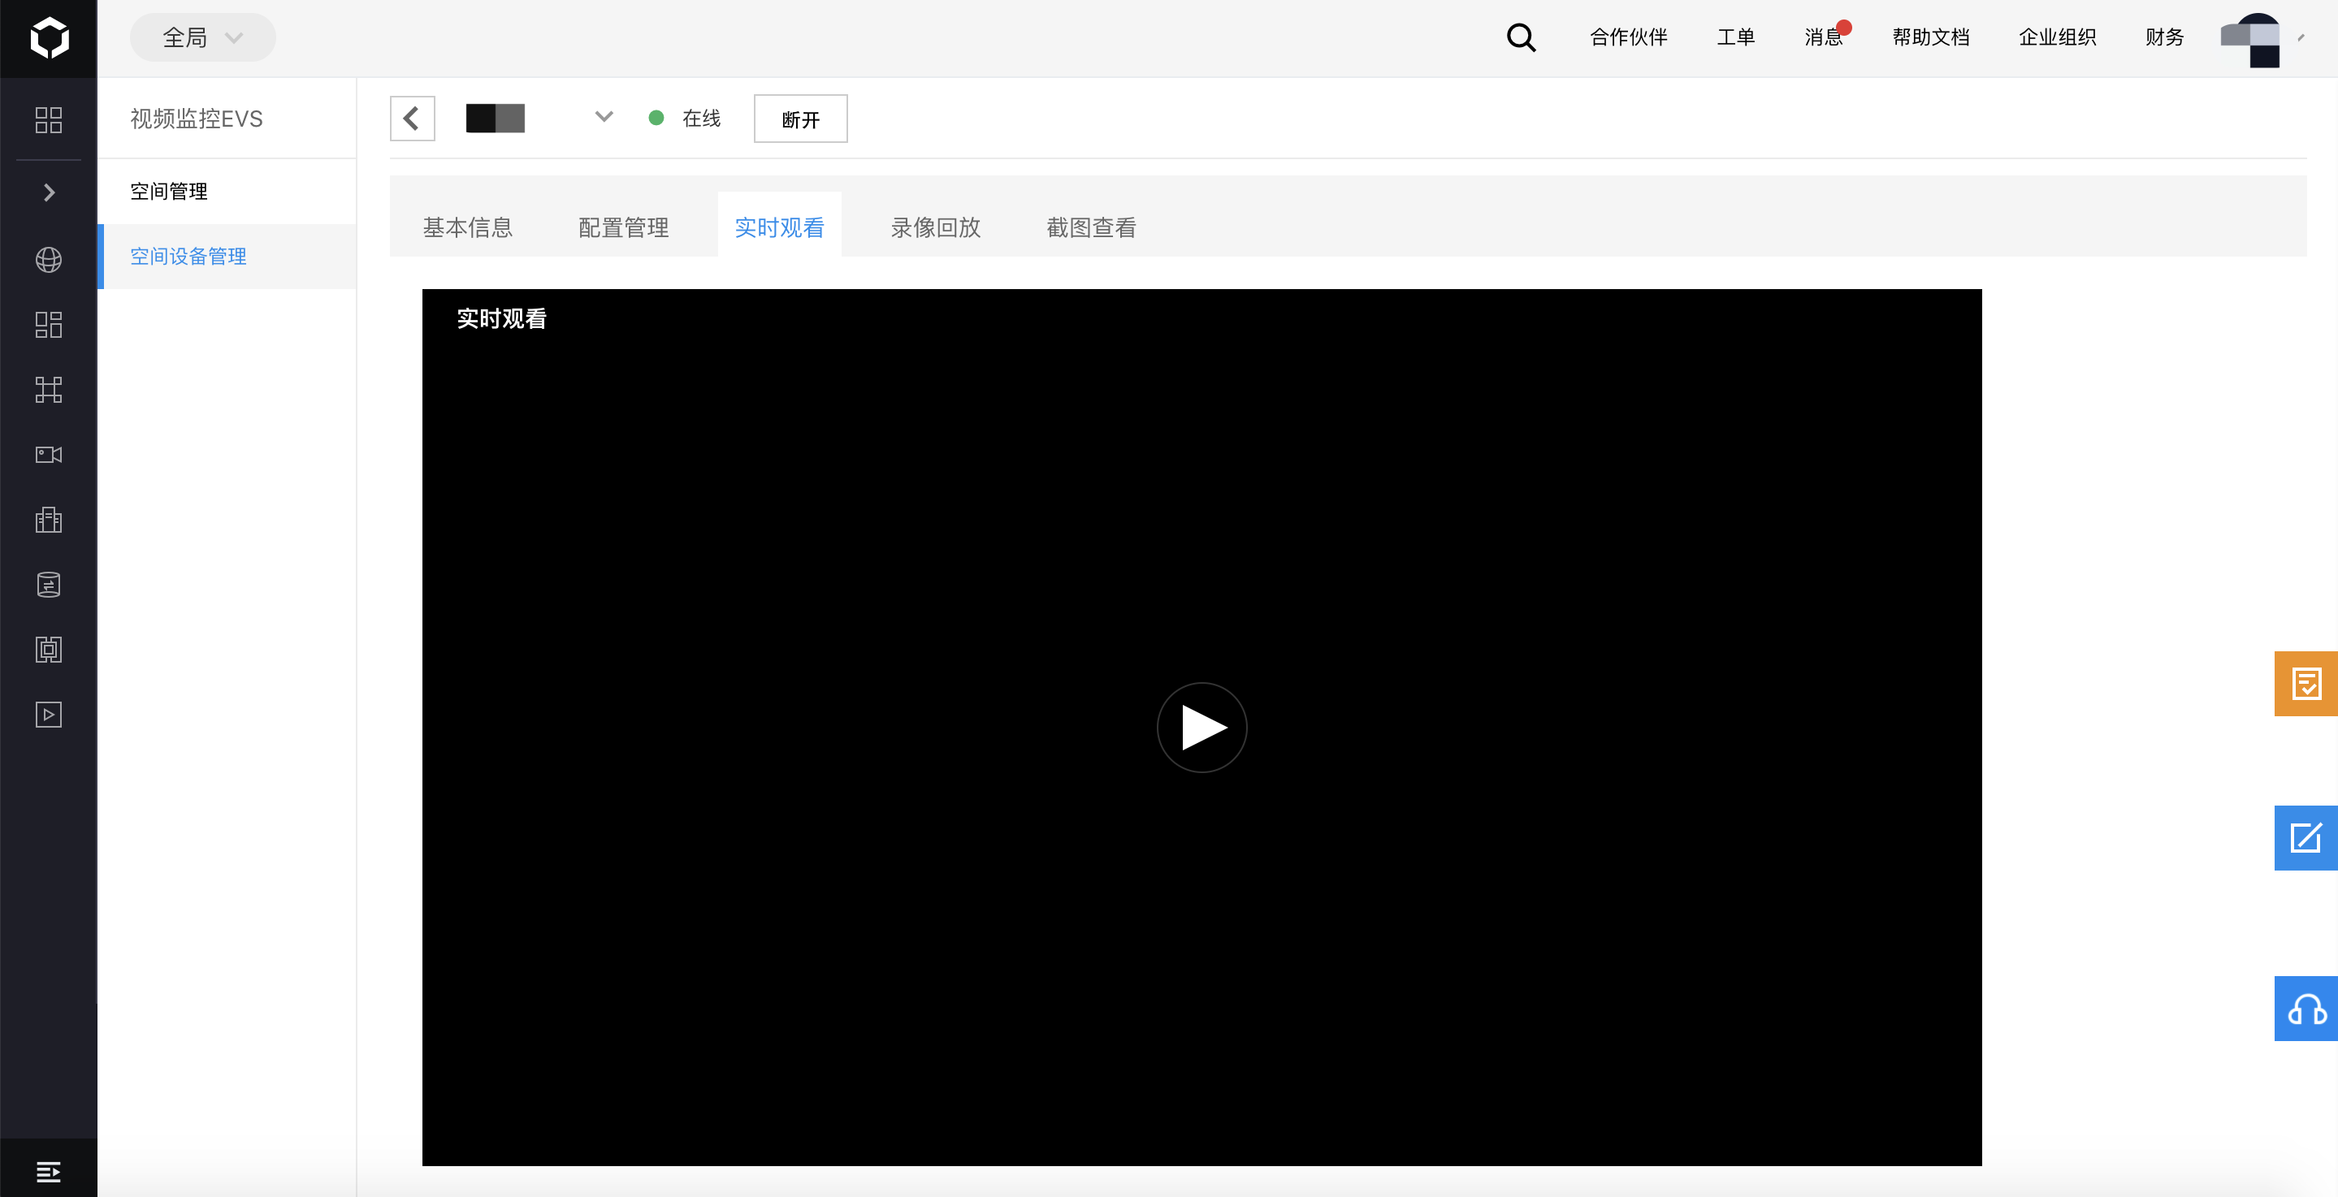Click the 视频监控EVS title
The image size is (2338, 1197).
(x=196, y=119)
